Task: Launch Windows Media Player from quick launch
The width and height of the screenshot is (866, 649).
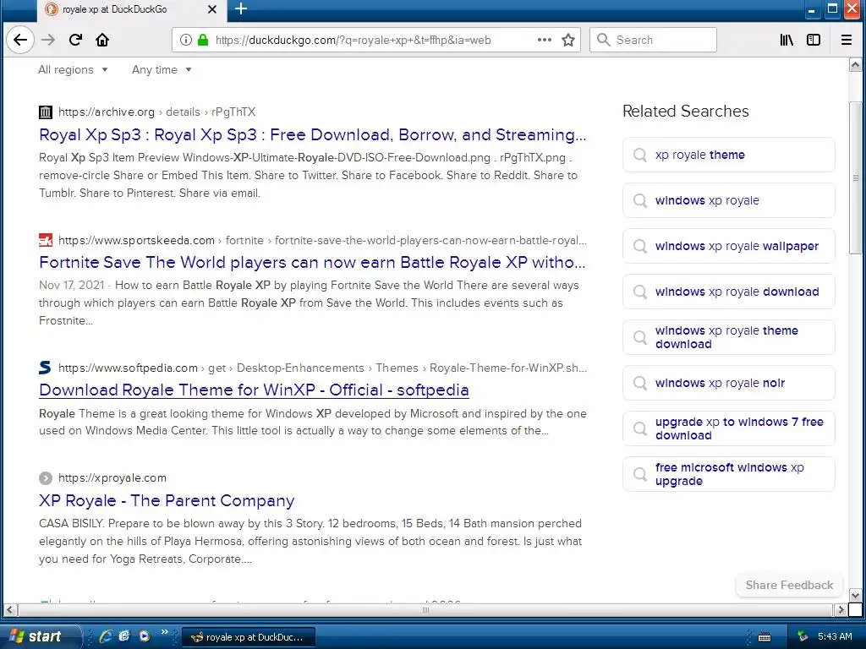Action: coord(145,636)
